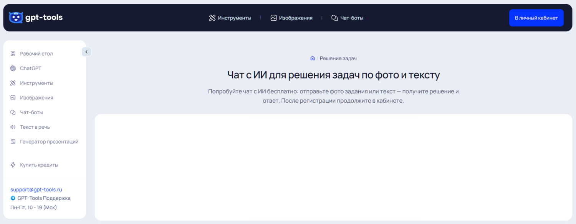Viewport: 576px width, 224px height.
Task: Click the home icon in the breadcrumb
Action: (312, 58)
